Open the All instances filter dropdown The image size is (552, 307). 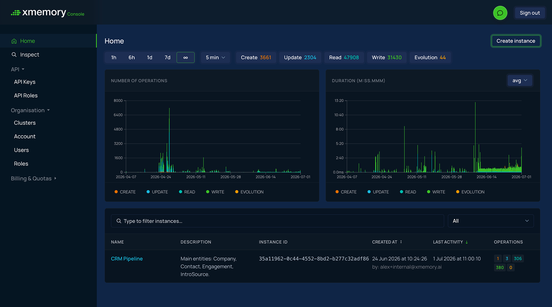tap(491, 221)
